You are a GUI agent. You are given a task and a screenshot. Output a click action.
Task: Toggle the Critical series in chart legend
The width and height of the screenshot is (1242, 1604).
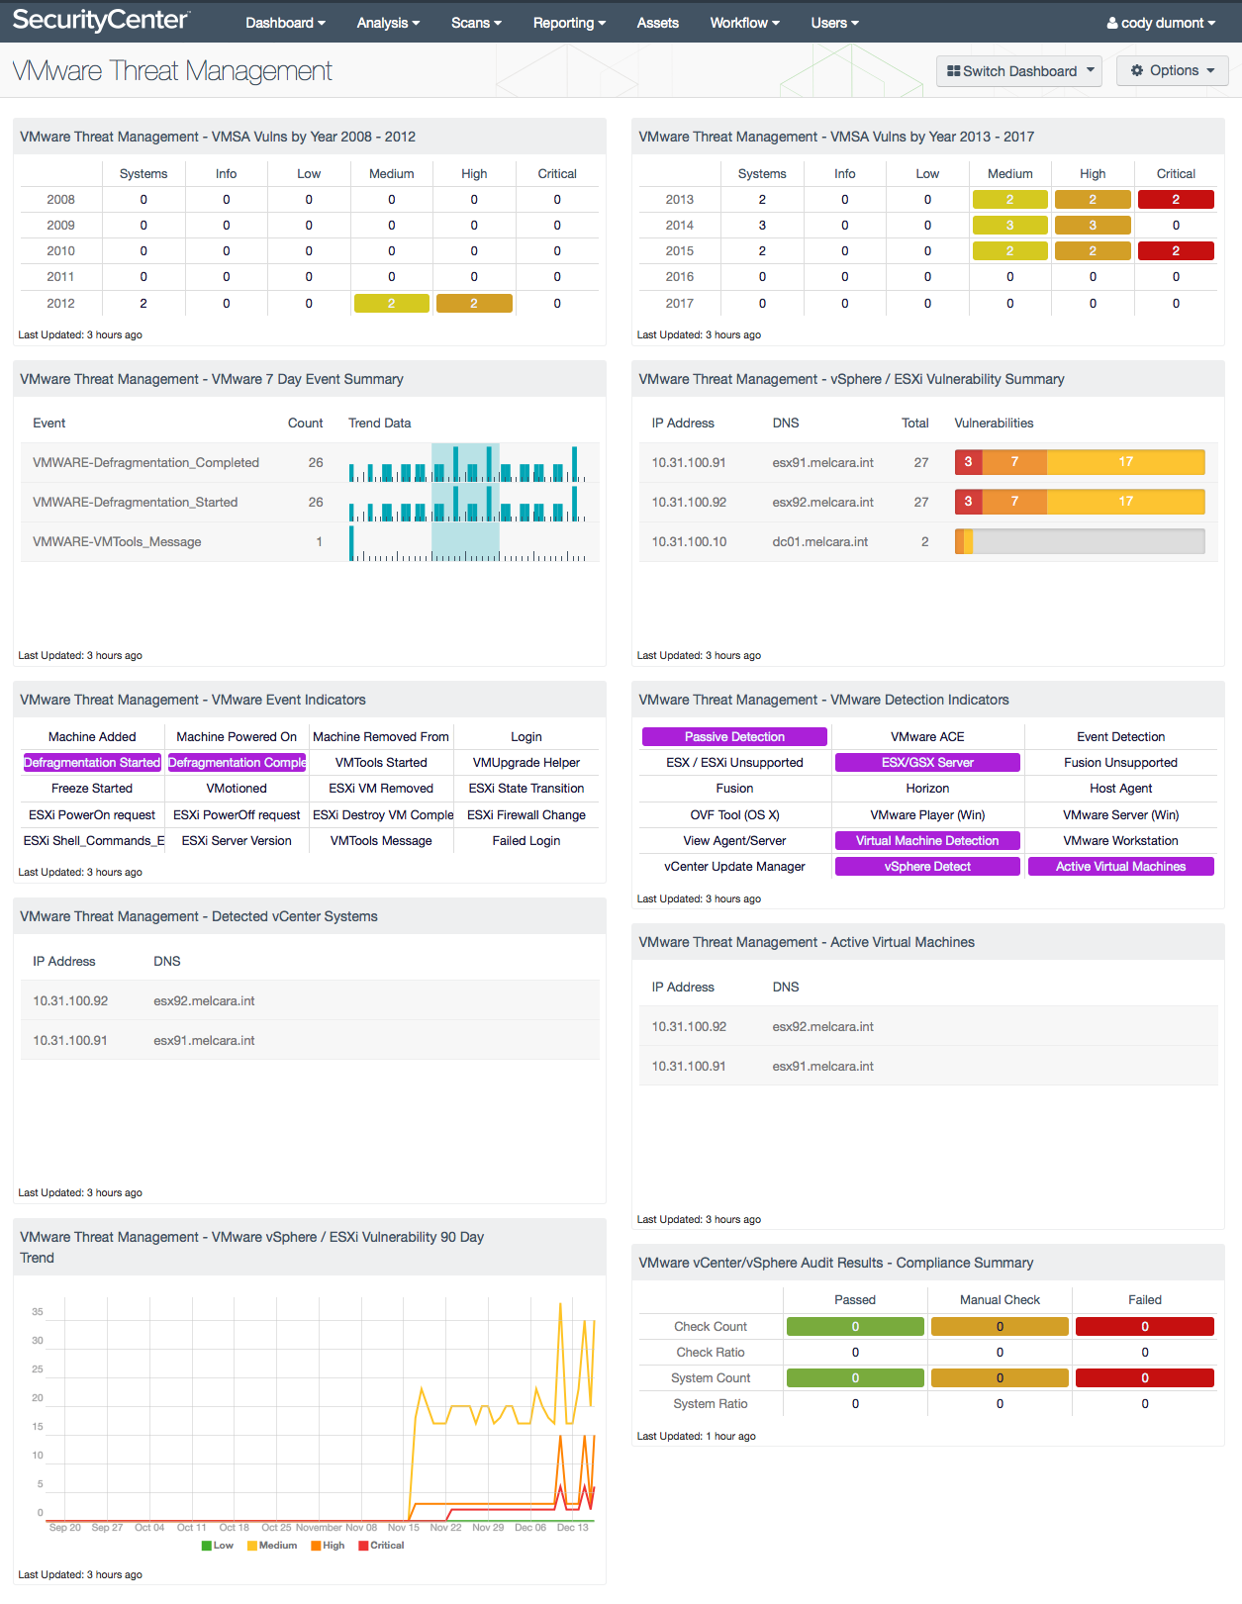coord(381,1546)
